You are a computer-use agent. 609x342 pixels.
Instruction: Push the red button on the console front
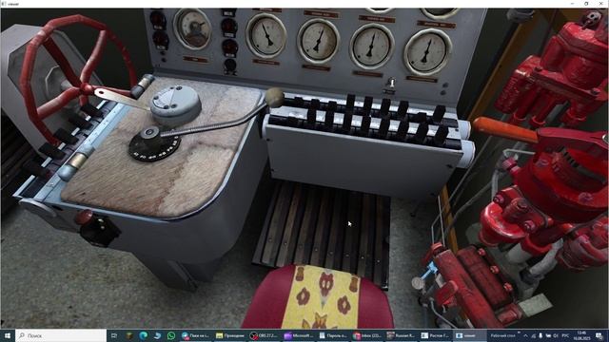pos(84,218)
